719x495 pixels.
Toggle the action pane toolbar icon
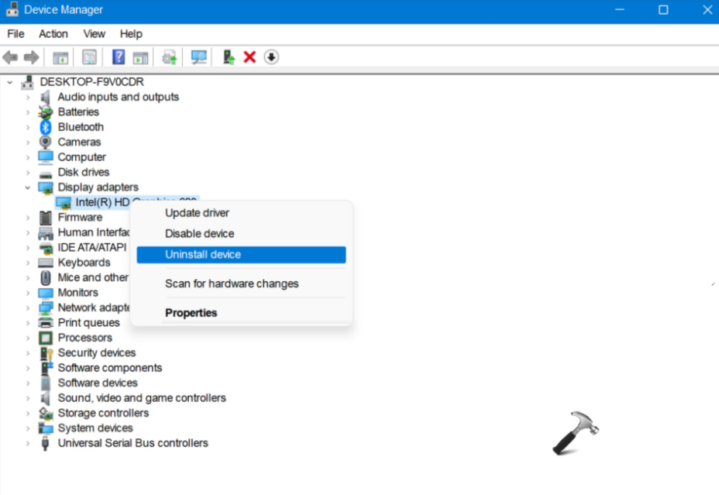140,57
